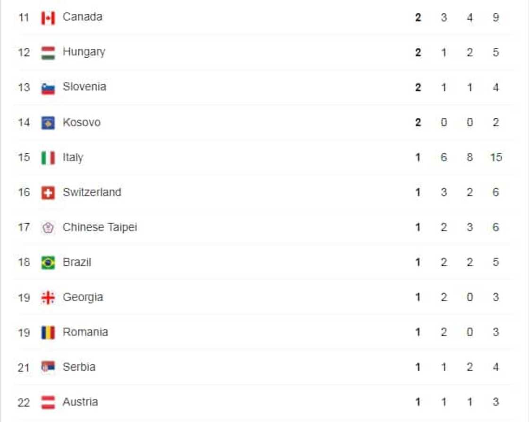This screenshot has width=529, height=422.
Task: Open the Canada country name link
Action: (x=82, y=17)
